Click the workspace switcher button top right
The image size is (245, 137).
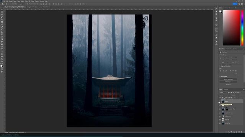242,4
